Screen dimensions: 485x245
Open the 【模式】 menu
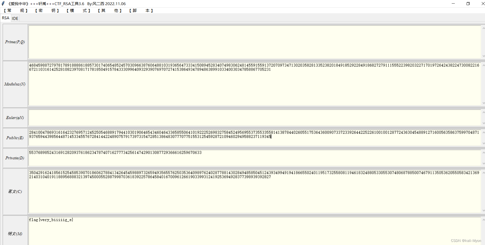(78, 11)
